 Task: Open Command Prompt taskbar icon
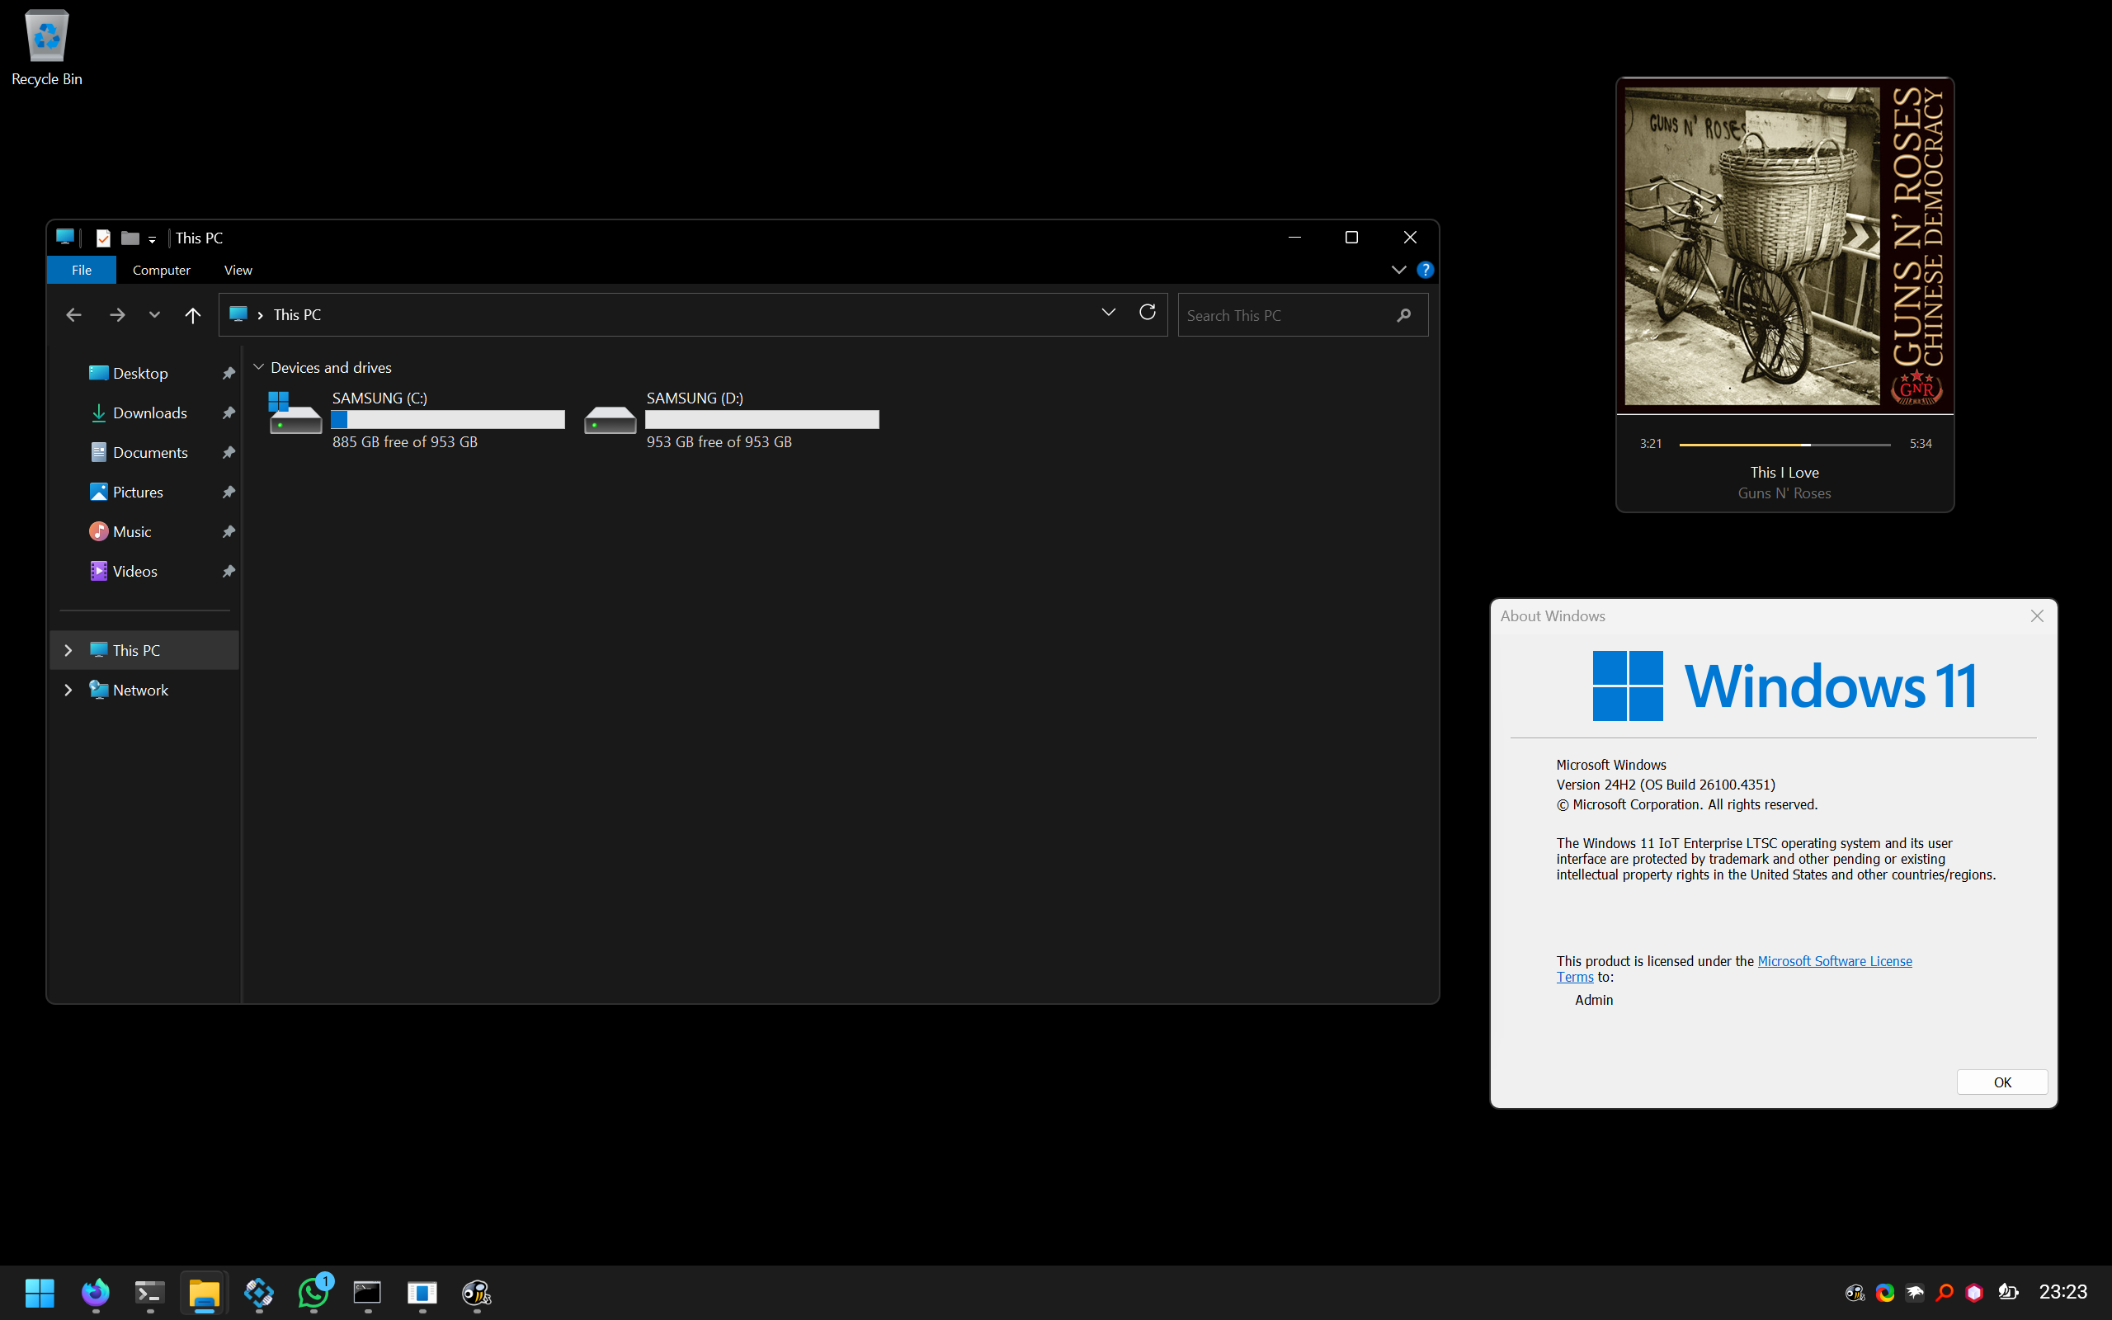click(x=367, y=1292)
